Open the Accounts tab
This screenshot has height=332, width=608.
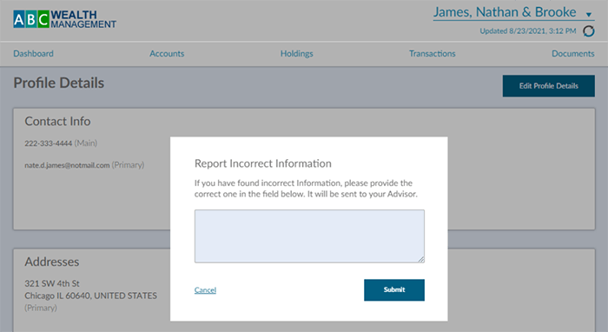click(167, 54)
